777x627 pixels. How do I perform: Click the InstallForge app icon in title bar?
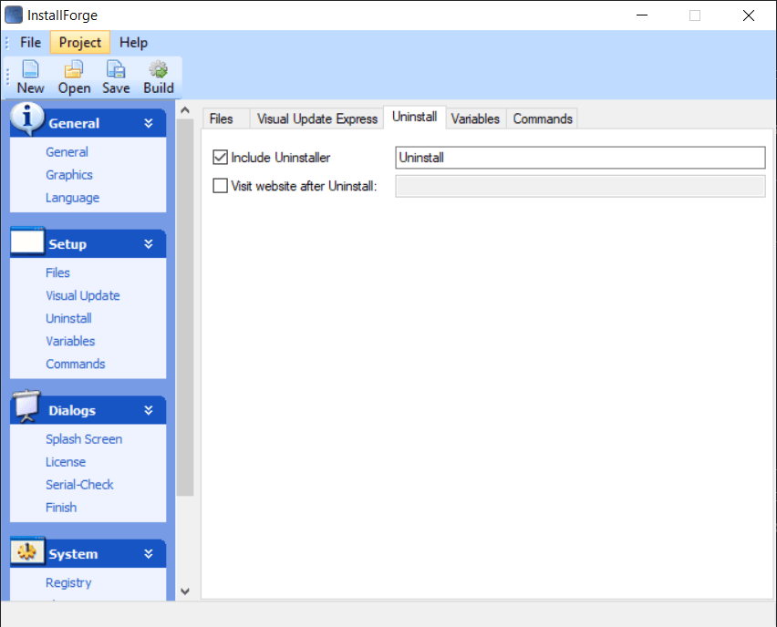(14, 15)
